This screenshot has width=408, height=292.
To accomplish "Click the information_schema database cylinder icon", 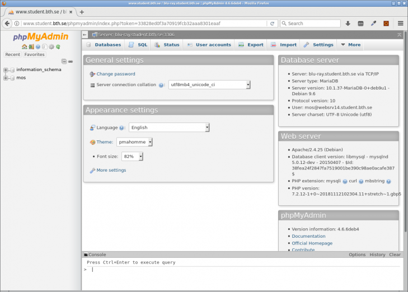I will 12,70.
